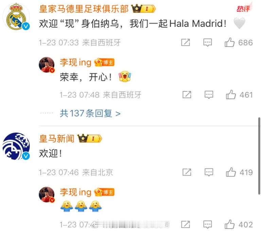The height and width of the screenshot is (231, 261).
Task: Expand all 137 replies
Action: (90, 113)
